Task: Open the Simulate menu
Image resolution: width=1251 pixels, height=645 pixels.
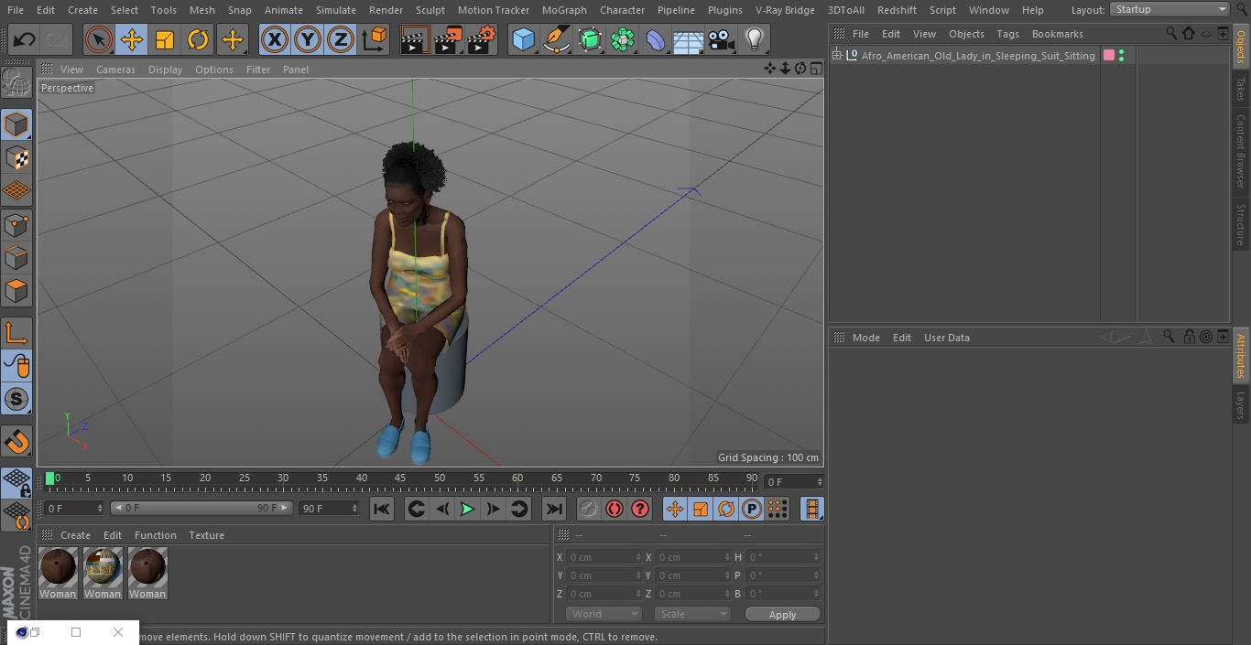Action: tap(336, 10)
